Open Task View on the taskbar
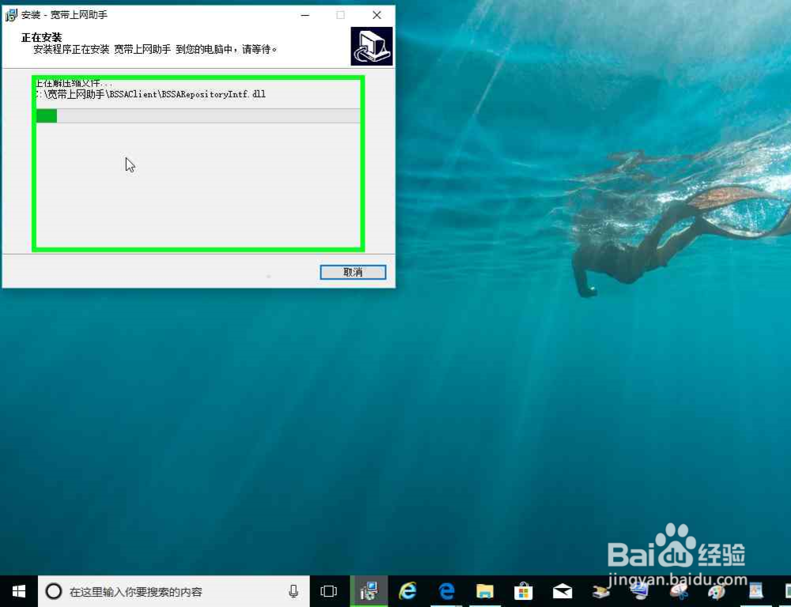Viewport: 791px width, 607px height. [x=328, y=591]
